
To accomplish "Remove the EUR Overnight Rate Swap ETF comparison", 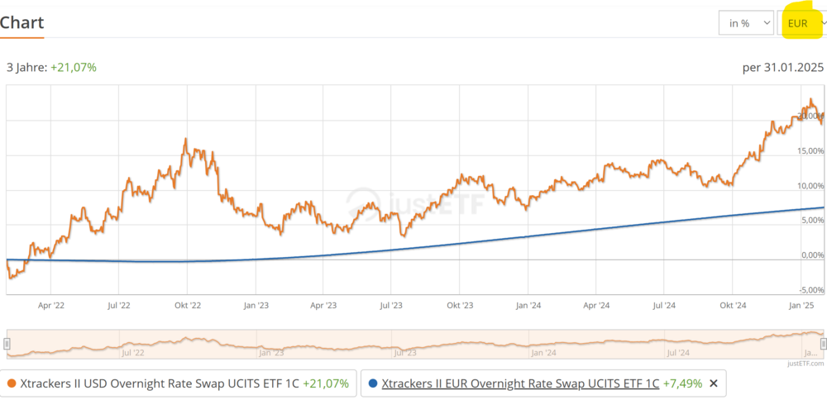I will [x=714, y=383].
